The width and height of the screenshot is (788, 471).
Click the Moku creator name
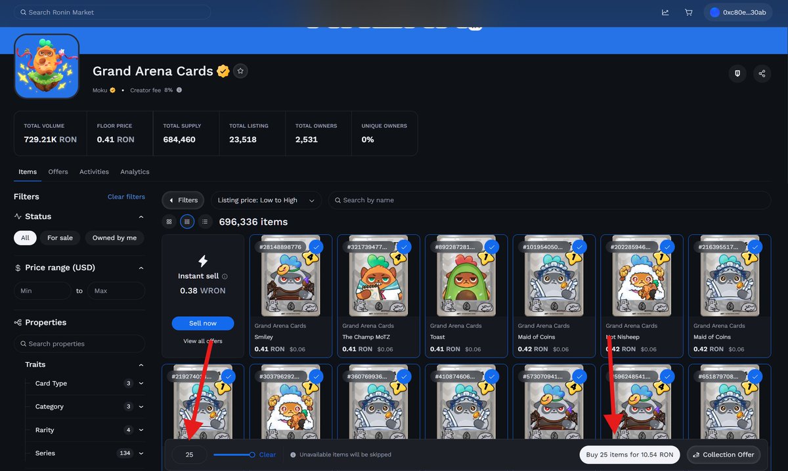100,90
